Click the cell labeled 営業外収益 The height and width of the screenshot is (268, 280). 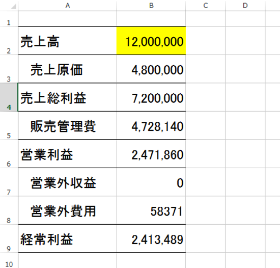[x=67, y=182]
